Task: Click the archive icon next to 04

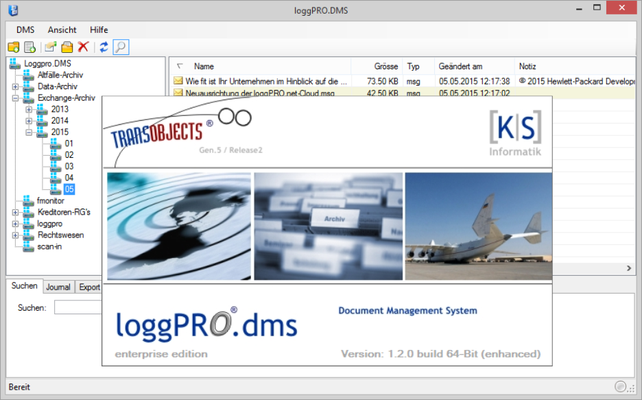Action: [x=56, y=178]
